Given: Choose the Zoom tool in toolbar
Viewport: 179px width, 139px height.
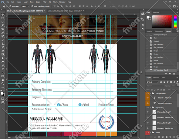Looking at the screenshot, I should pyautogui.click(x=3, y=84).
